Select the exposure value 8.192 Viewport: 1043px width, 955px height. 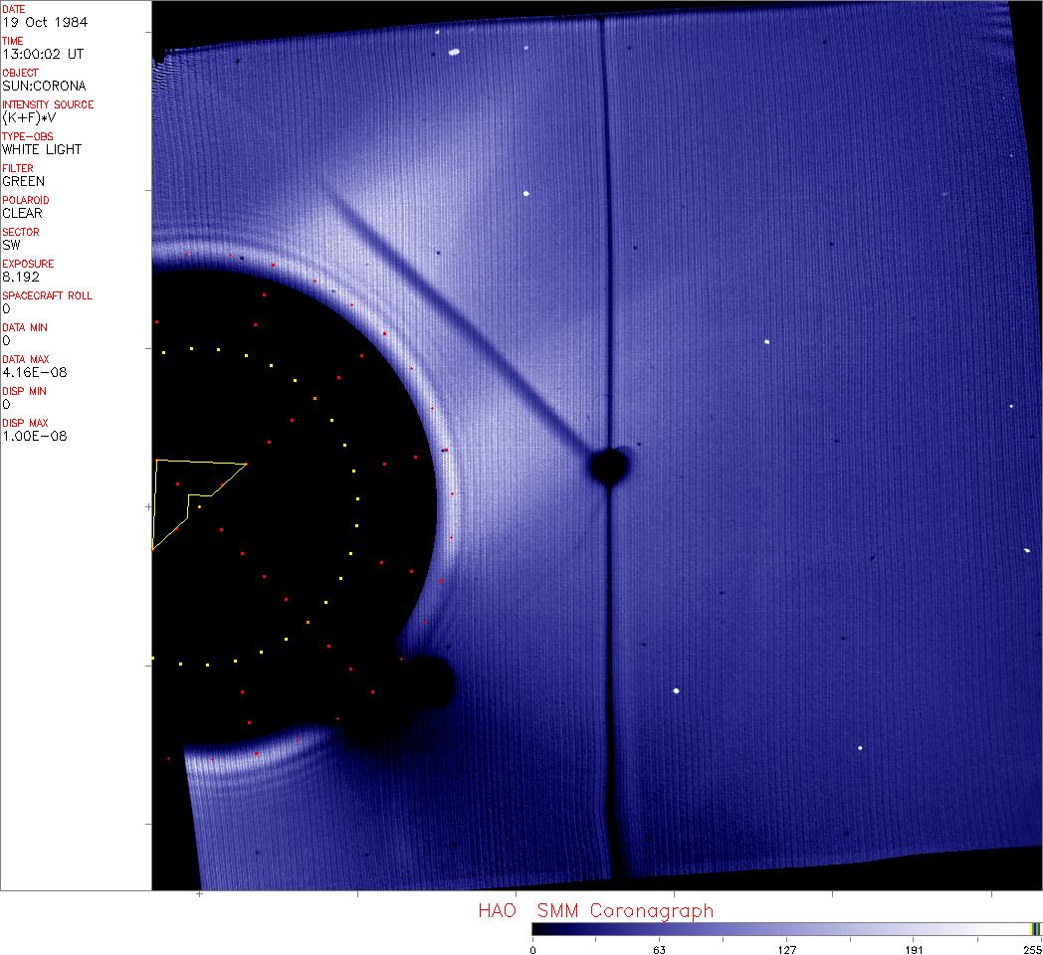21,277
